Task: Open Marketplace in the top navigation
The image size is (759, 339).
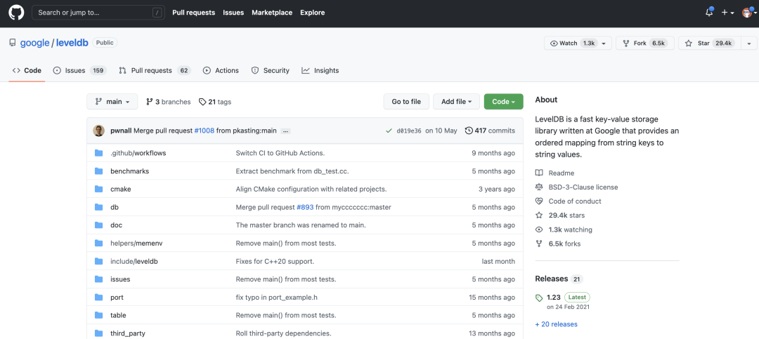Action: [x=272, y=13]
